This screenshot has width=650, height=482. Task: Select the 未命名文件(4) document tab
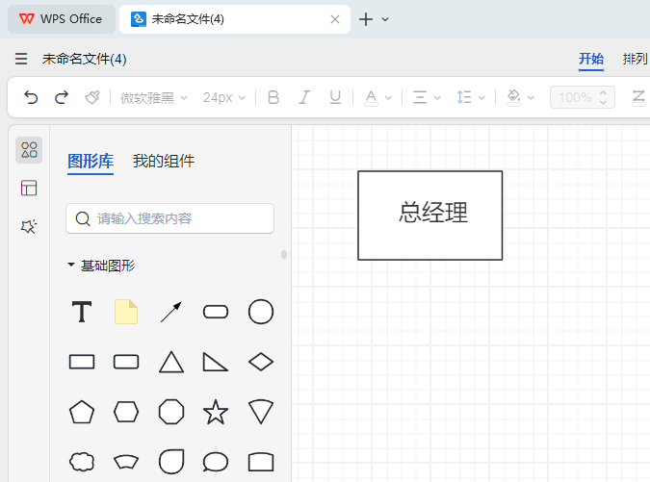235,19
